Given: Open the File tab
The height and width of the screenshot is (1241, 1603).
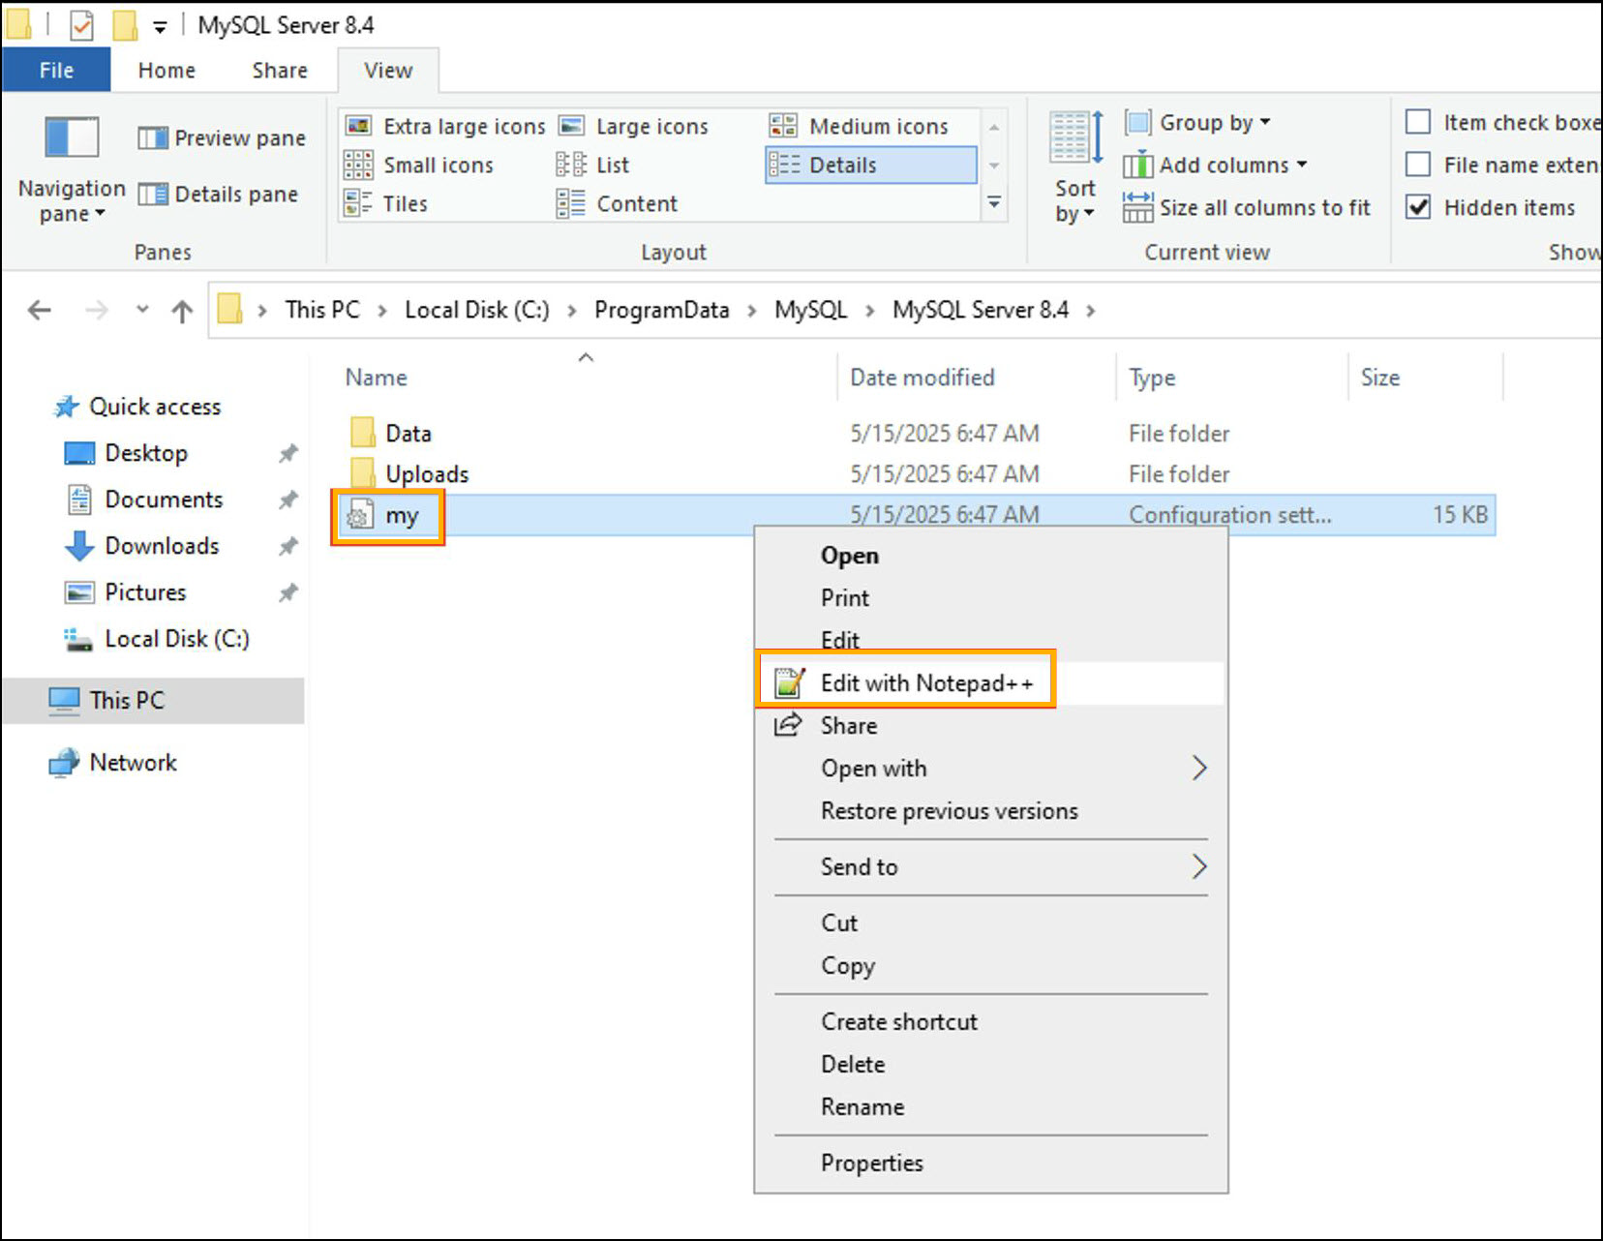Looking at the screenshot, I should click(56, 70).
